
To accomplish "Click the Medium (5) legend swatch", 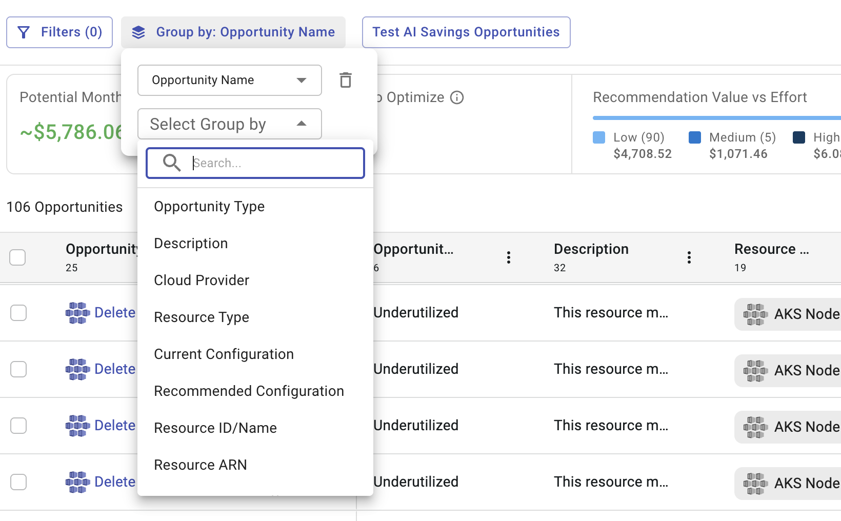I will (x=695, y=137).
